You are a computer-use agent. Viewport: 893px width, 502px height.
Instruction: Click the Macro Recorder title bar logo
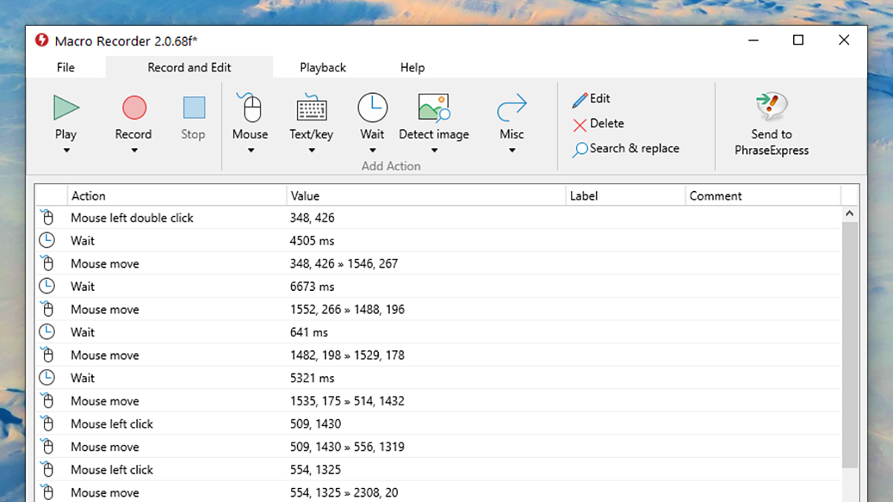tap(42, 40)
